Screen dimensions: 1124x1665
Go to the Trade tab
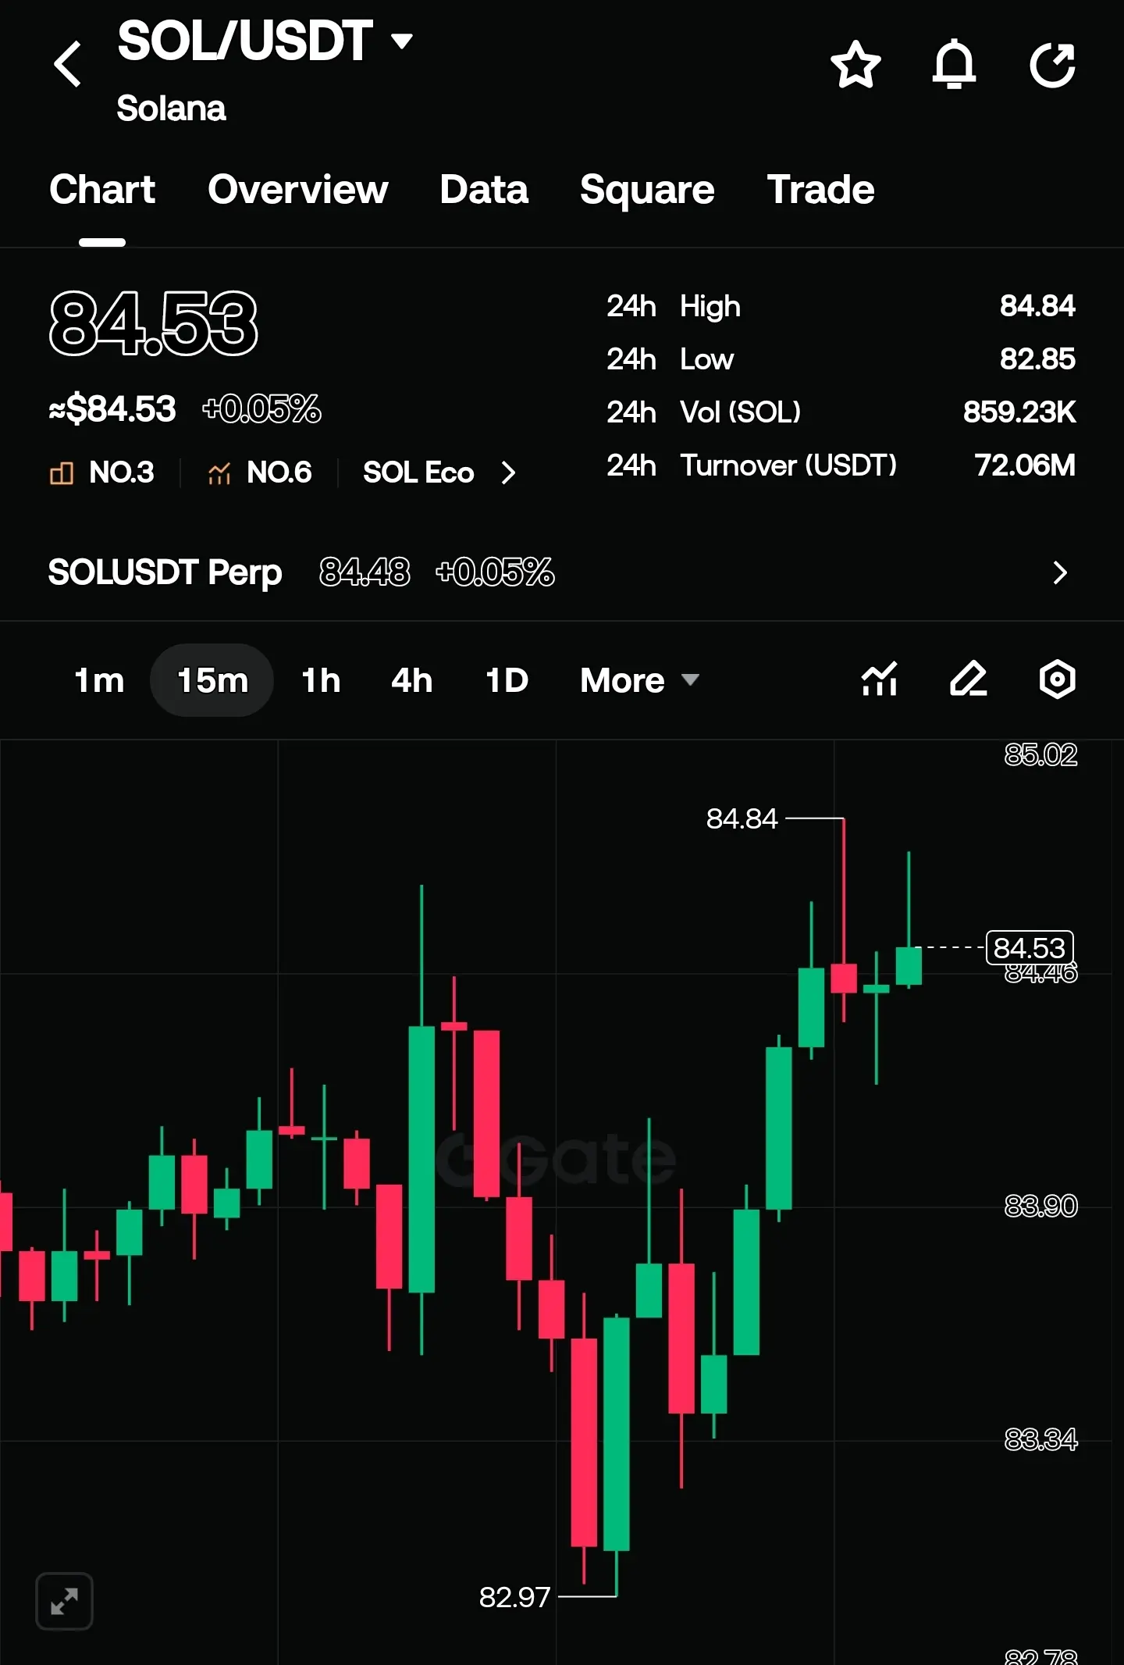pyautogui.click(x=820, y=190)
